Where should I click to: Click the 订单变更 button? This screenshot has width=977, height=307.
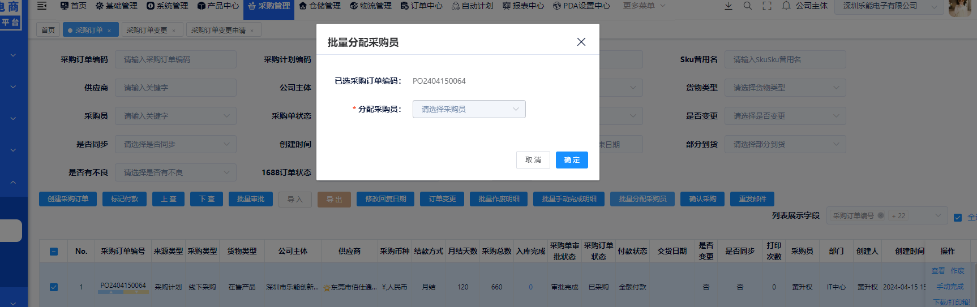[x=442, y=199]
